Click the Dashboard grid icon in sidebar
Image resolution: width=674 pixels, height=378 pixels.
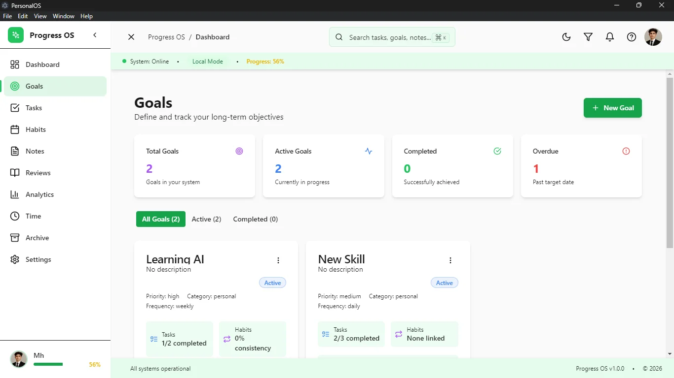click(15, 64)
